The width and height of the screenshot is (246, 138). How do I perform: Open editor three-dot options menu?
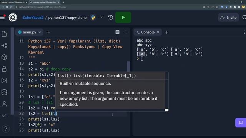click(x=126, y=32)
